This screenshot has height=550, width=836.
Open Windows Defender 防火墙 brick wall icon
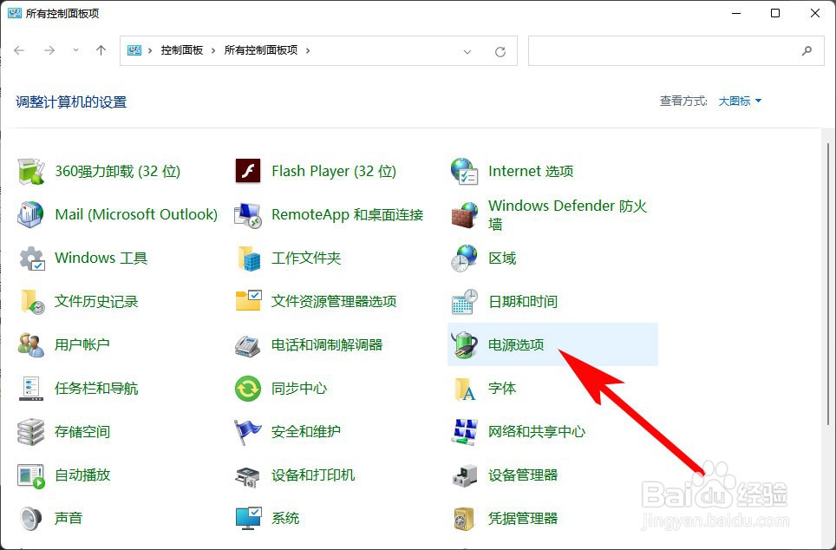tap(464, 215)
